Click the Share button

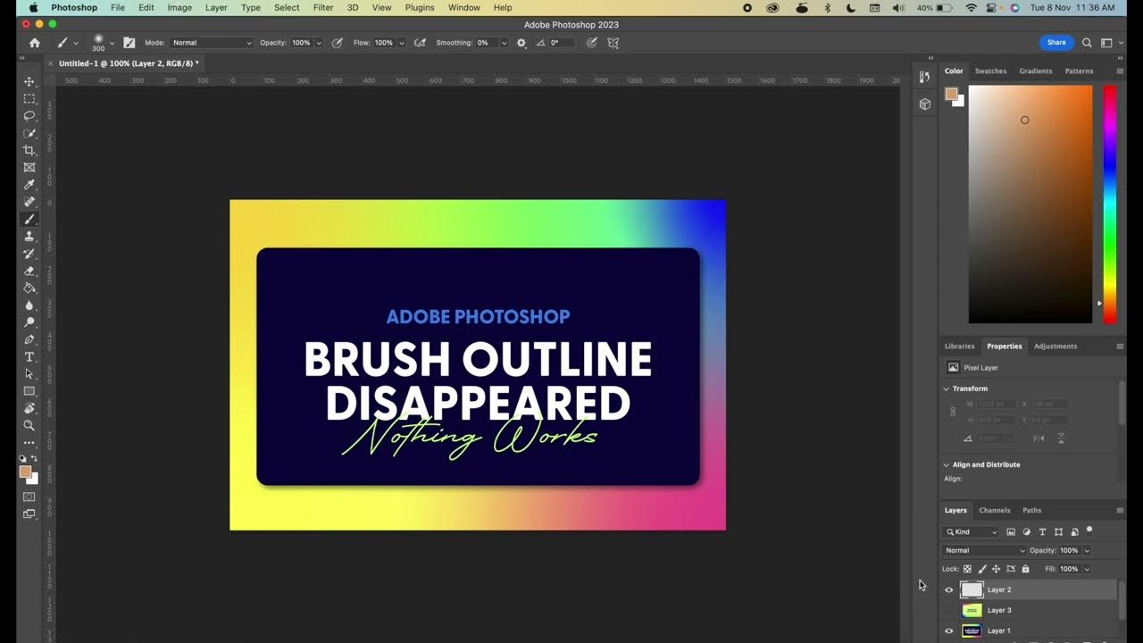point(1056,43)
